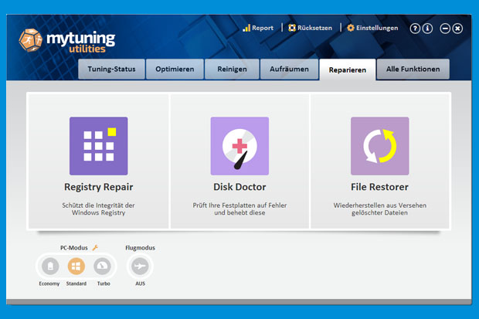Switch to Tuning-Status tab
The image size is (479, 319).
point(111,69)
